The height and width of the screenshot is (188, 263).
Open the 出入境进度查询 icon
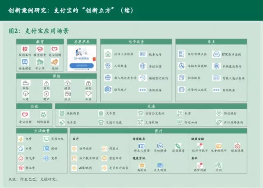click(108, 78)
